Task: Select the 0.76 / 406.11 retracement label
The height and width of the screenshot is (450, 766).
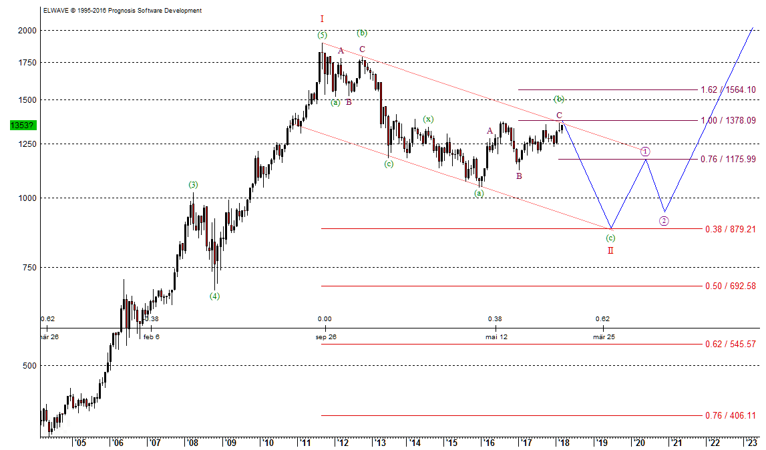Action: [x=731, y=415]
